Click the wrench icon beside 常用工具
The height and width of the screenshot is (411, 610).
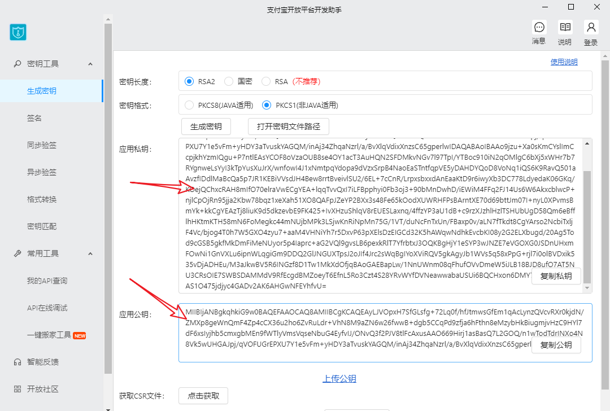coord(17,253)
